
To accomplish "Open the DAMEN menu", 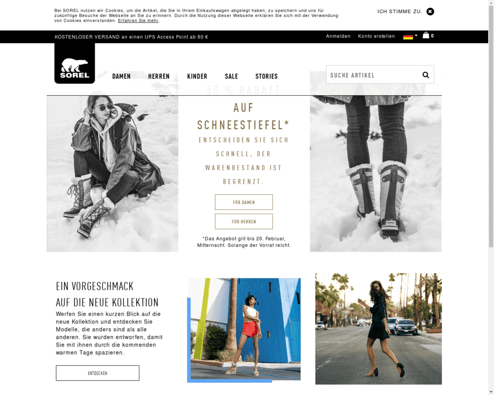I will [x=121, y=76].
